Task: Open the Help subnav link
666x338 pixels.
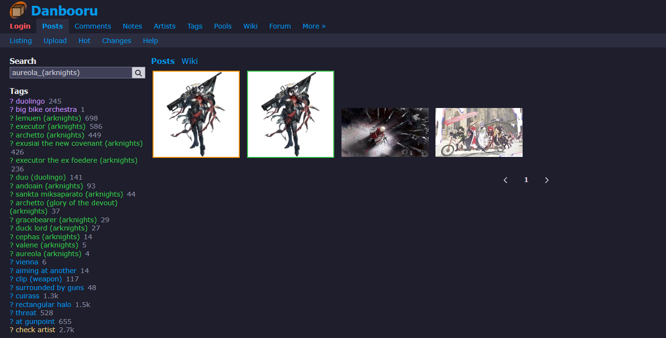Action: tap(150, 41)
